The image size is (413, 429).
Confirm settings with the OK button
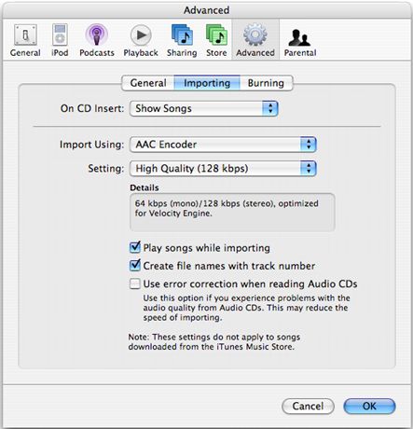[x=369, y=407]
